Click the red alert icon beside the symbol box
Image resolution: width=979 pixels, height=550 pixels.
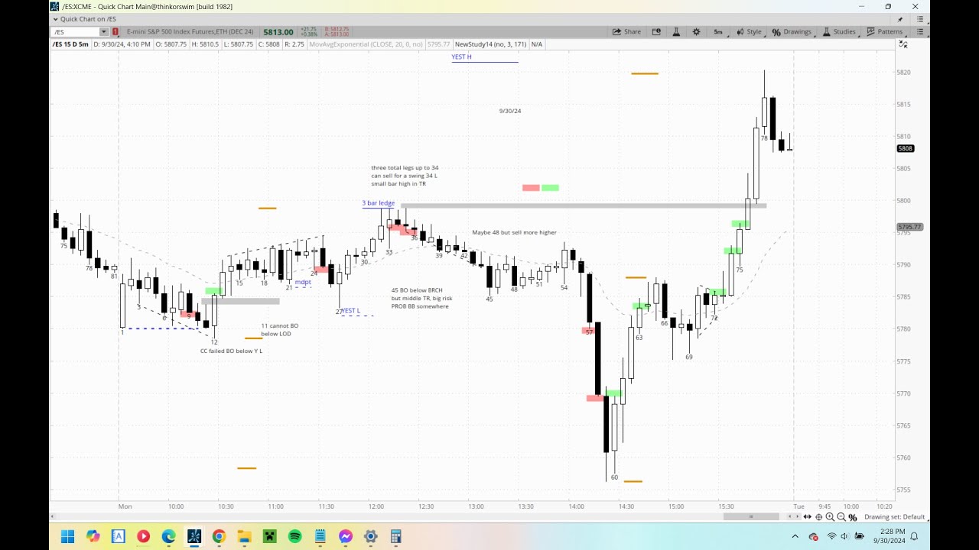coord(115,32)
